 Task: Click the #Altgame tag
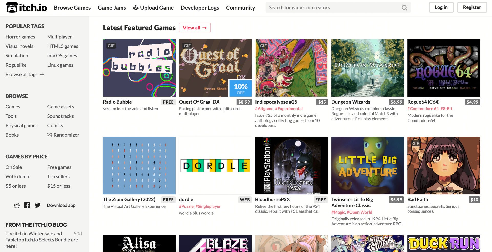pyautogui.click(x=264, y=109)
